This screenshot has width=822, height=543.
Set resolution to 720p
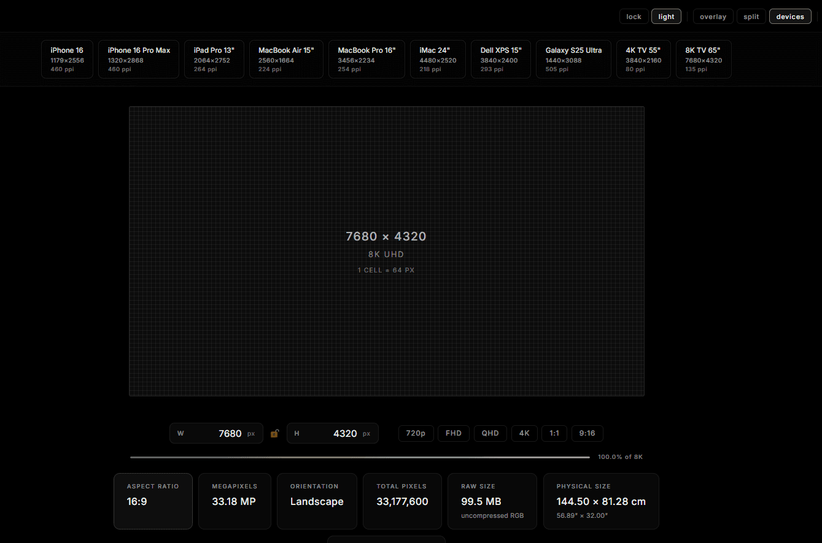tap(416, 433)
